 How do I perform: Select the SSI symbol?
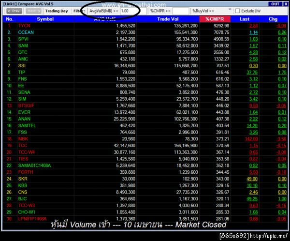[x=22, y=66]
